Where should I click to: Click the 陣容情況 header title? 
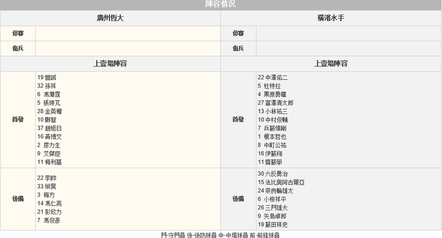click(x=220, y=4)
